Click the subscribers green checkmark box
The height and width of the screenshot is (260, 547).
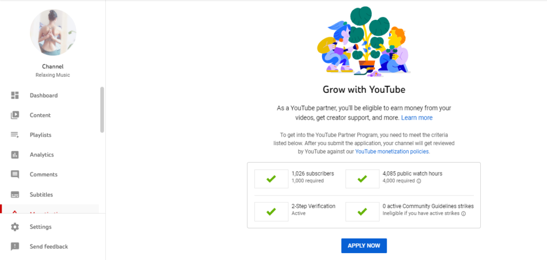pos(271,179)
